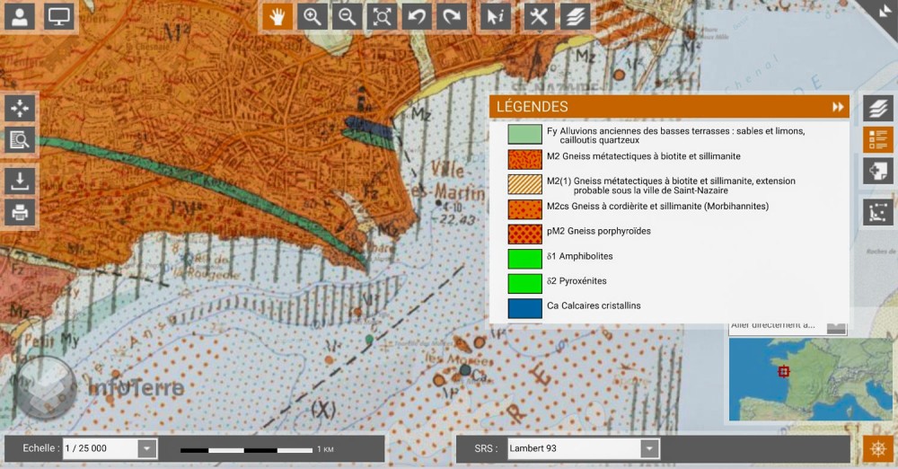Redo to next map view

[453, 17]
